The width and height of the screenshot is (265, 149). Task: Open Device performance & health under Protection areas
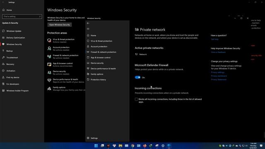coord(66,81)
